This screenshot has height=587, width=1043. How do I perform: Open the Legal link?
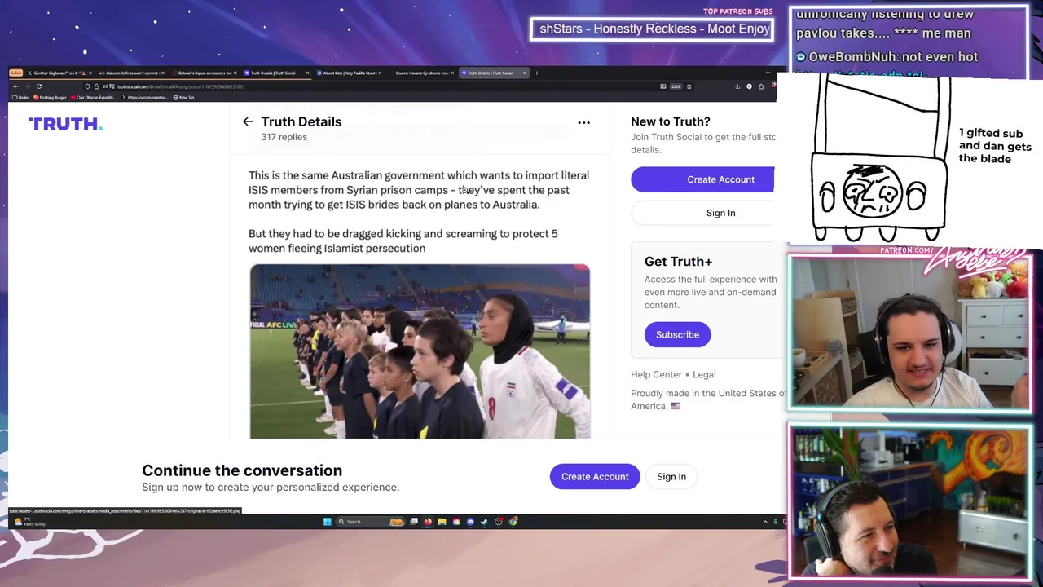(704, 374)
